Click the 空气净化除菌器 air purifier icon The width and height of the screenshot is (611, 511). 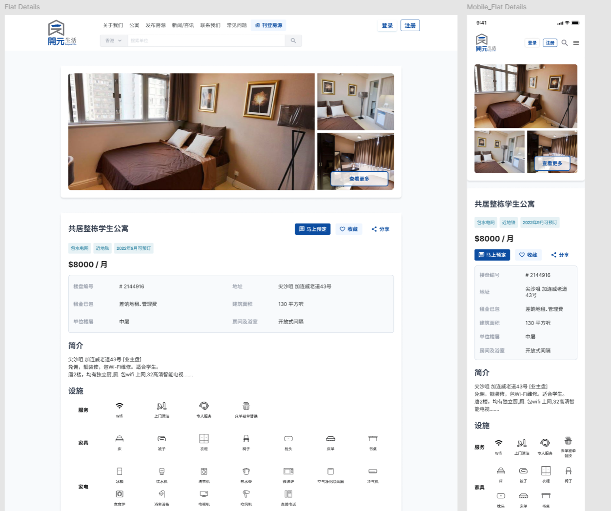330,471
